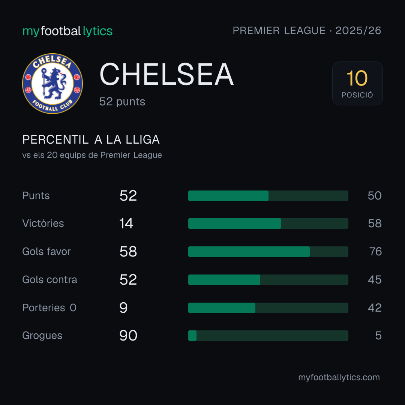Click the vs els 20 equips subtitle
This screenshot has height=405, width=405.
point(92,155)
